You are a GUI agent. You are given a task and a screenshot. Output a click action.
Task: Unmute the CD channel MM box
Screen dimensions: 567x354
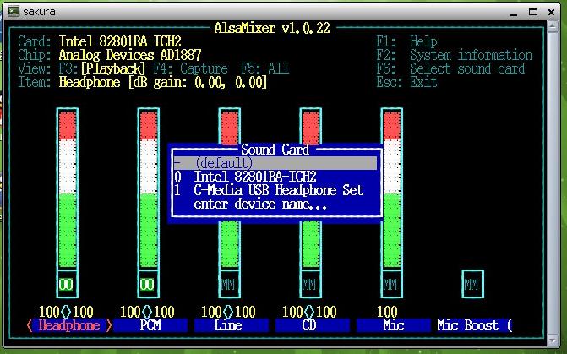tap(309, 285)
